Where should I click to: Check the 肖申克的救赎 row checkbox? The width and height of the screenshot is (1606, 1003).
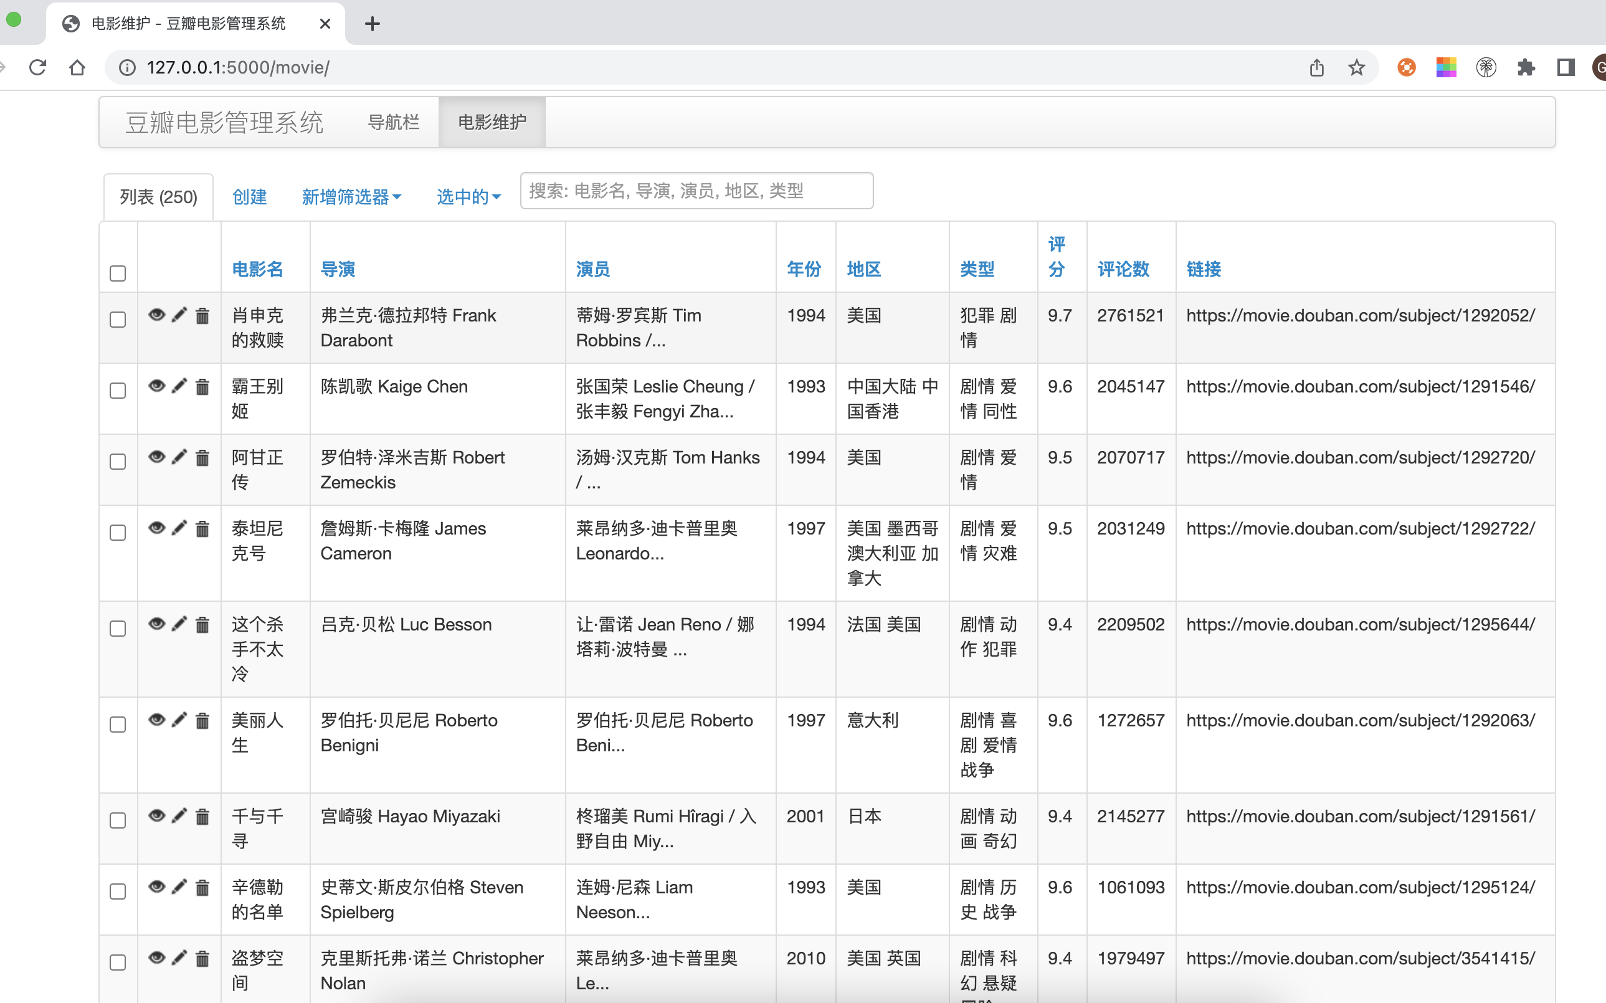pos(117,320)
